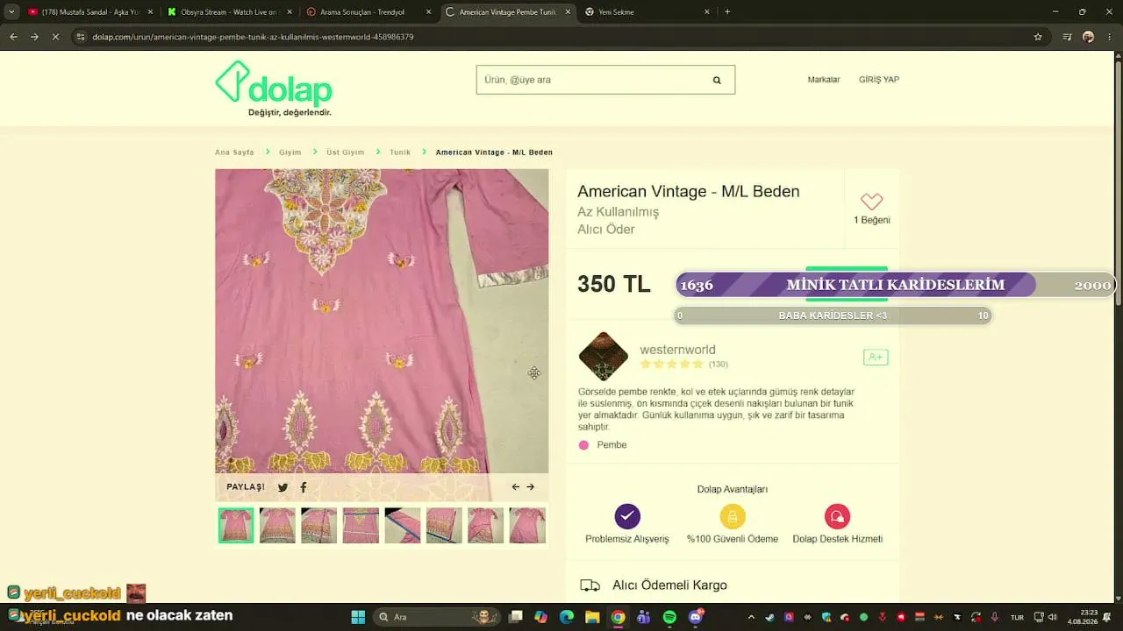The image size is (1123, 631).
Task: Select the fifth product thumbnail
Action: pyautogui.click(x=403, y=525)
